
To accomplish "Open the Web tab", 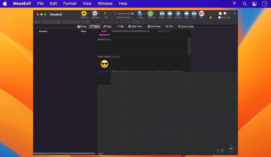I will coord(107,27).
